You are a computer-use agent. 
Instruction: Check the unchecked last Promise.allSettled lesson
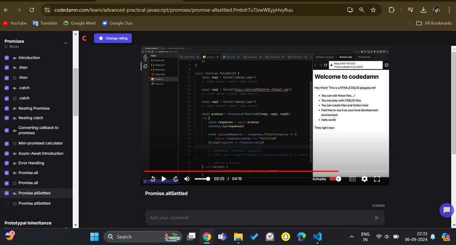[x=6, y=204]
